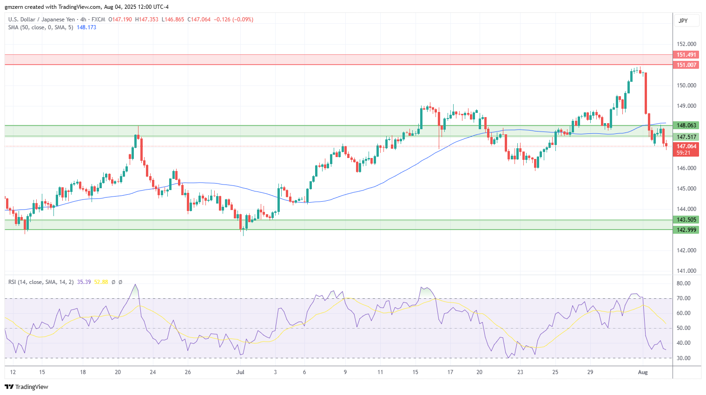
Task: Click the 148.063 price label
Action: click(x=686, y=125)
